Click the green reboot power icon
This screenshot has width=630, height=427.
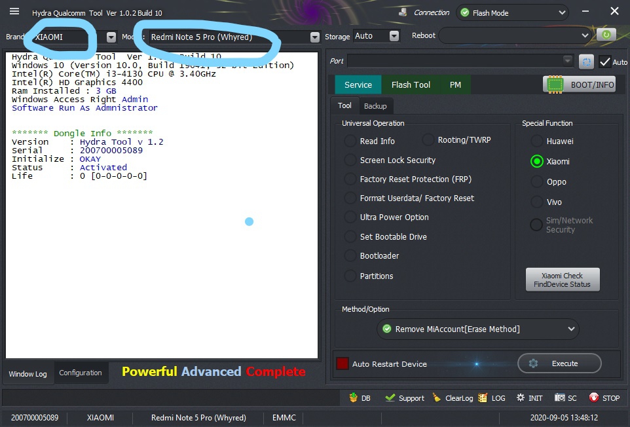pyautogui.click(x=606, y=35)
